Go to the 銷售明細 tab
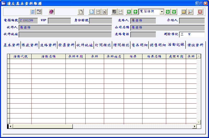Image resolution: width=209 pixels, height=138 pixels. [158, 45]
